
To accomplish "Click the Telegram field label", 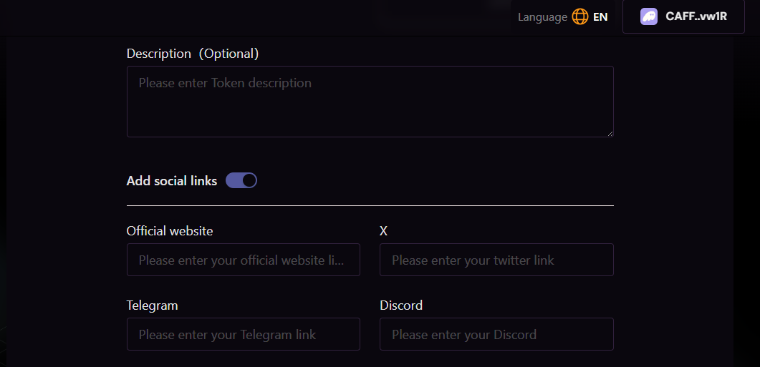I will pos(153,305).
